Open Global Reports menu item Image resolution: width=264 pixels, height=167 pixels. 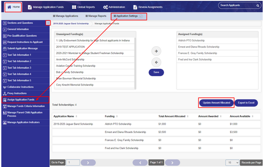(x=84, y=7)
